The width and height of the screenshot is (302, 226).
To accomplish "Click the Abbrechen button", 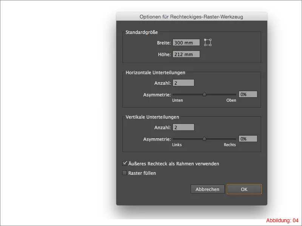I will [x=207, y=189].
